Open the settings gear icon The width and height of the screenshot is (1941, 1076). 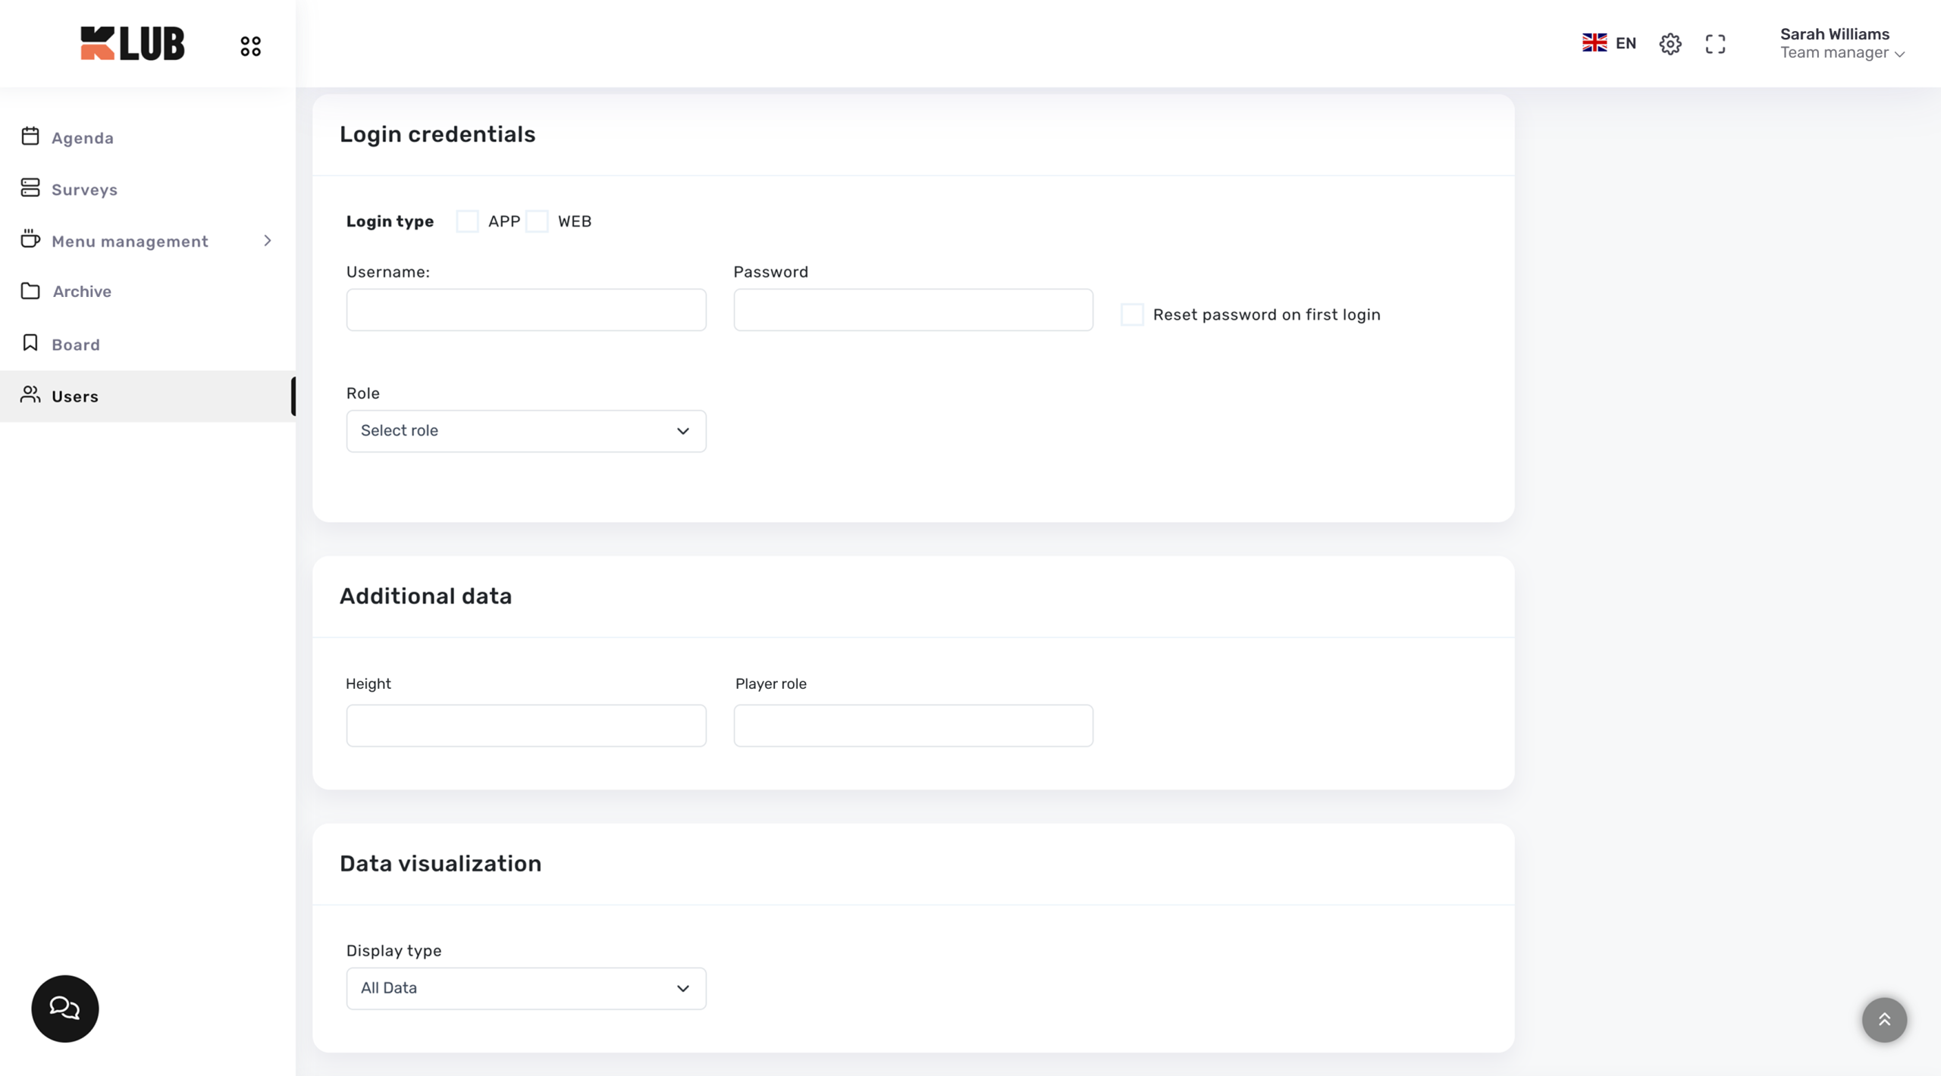(x=1670, y=44)
